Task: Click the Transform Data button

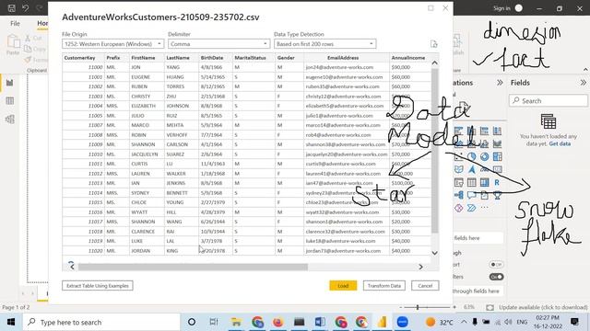Action: 384,286
